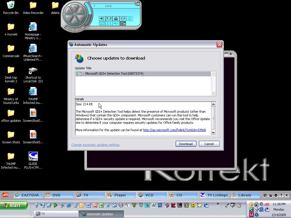The height and width of the screenshot is (218, 291).
Task: Click the sunflower quick launch icon
Action: tap(193, 205)
